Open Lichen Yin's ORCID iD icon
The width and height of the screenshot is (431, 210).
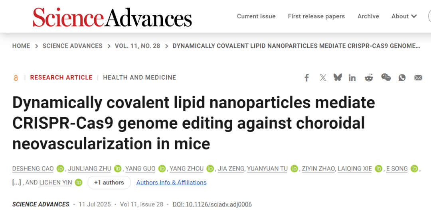78,182
